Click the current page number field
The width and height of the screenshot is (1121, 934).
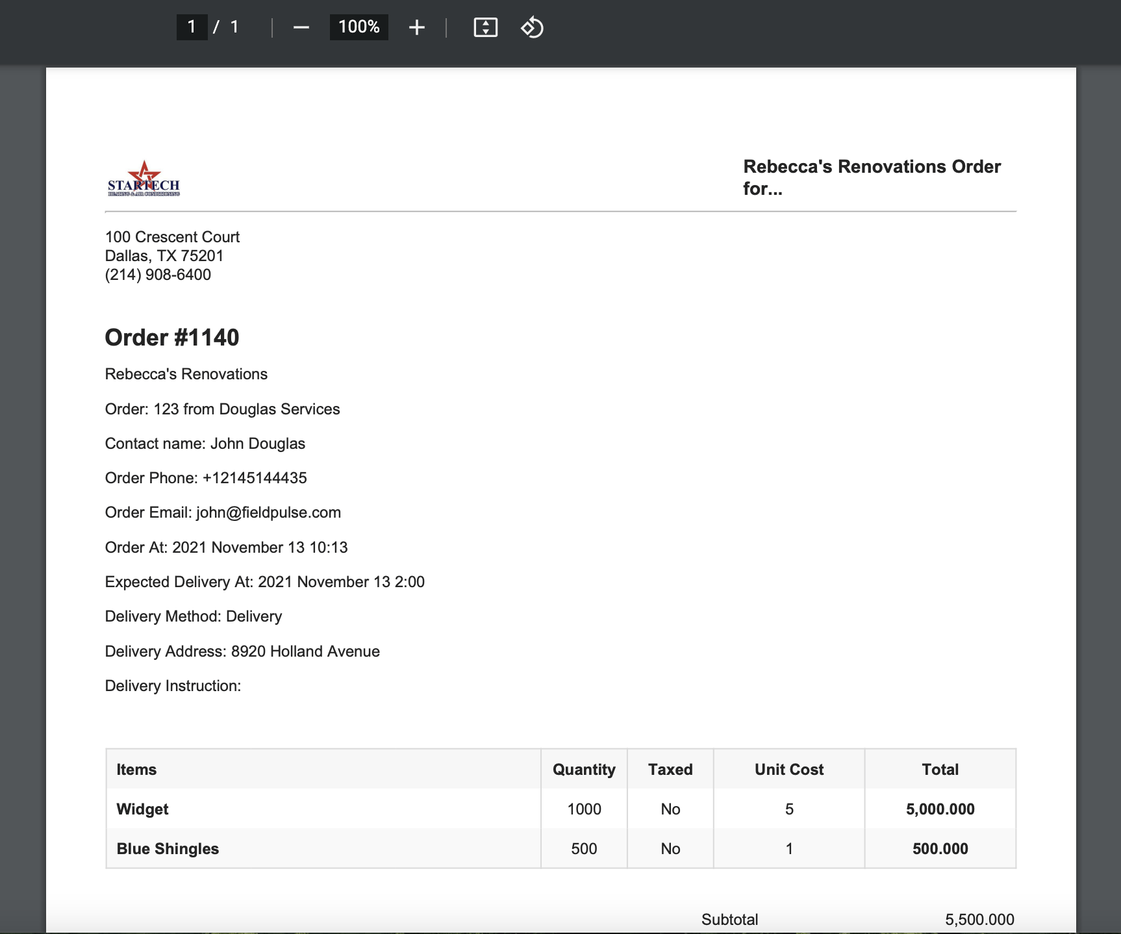[192, 27]
